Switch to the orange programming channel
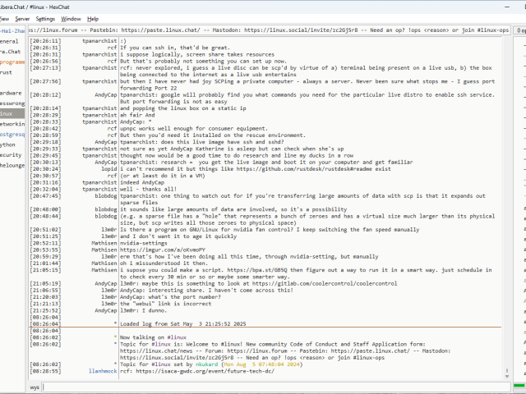The width and height of the screenshot is (526, 394). pyautogui.click(x=12, y=62)
